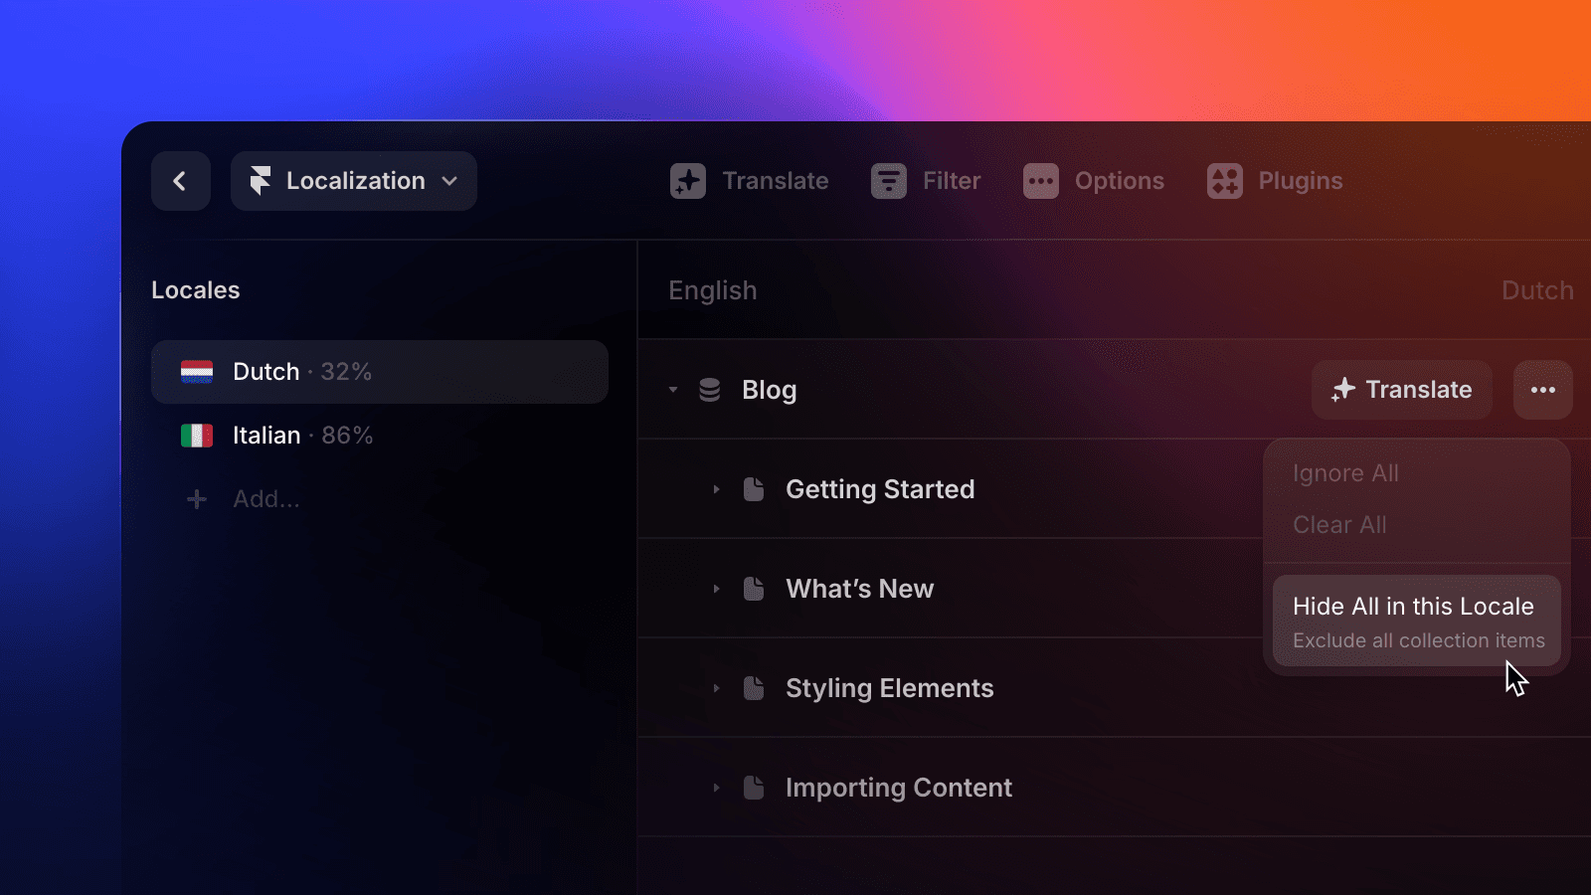Viewport: 1591px width, 895px height.
Task: Click the Getting Started page icon
Action: click(754, 489)
